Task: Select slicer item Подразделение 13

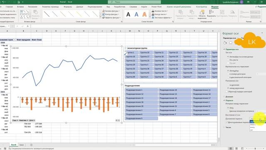Action: click(175, 94)
